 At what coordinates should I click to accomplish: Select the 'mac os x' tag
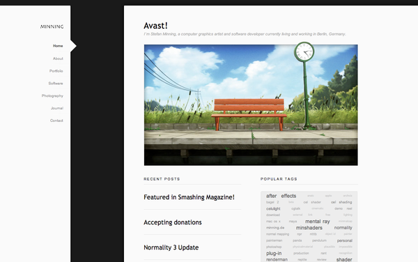tap(273, 222)
